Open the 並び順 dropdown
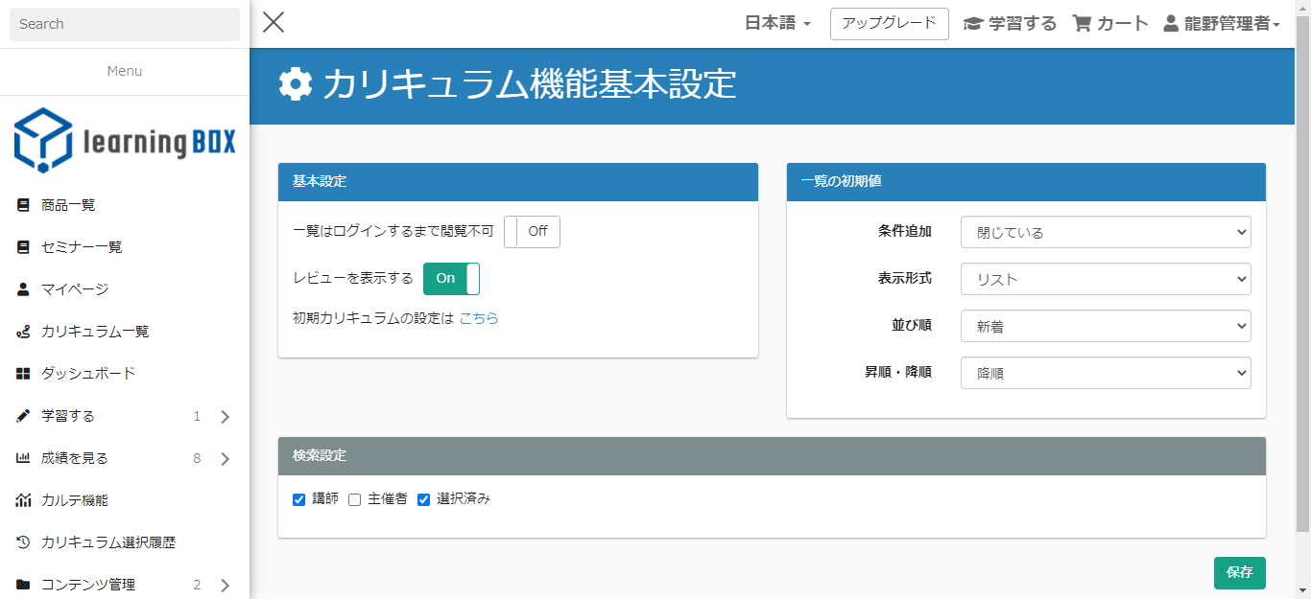 1105,326
